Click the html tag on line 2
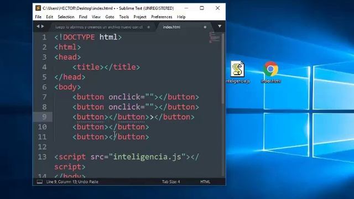The image size is (354, 199). point(67,47)
